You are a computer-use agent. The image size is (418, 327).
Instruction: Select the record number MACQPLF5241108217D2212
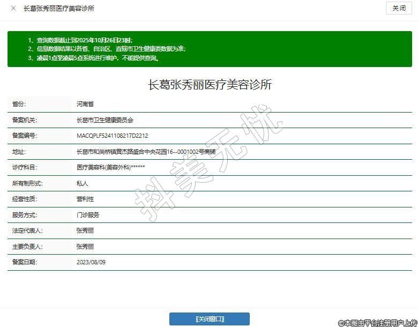pyautogui.click(x=112, y=136)
